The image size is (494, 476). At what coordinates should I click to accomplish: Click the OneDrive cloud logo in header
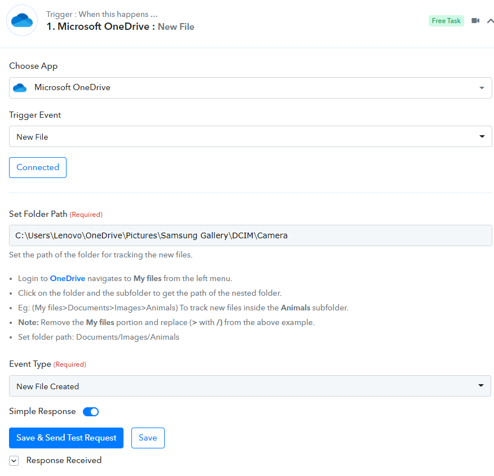tap(22, 20)
